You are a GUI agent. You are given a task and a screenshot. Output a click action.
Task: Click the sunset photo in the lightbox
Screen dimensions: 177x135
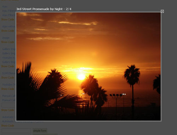(88, 66)
